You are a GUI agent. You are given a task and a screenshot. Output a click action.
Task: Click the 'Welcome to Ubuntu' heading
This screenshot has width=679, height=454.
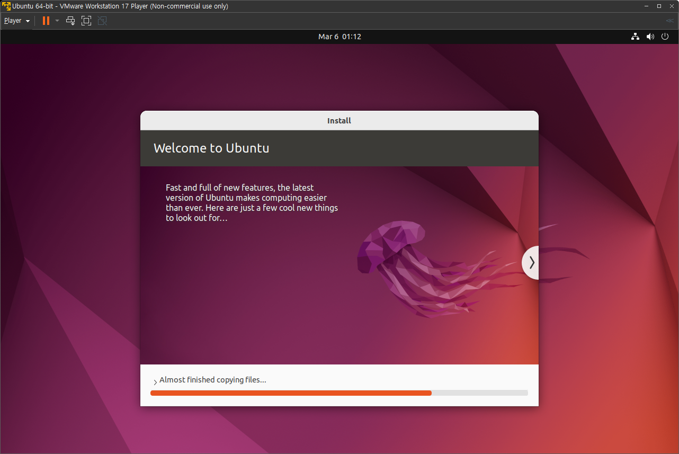(x=211, y=148)
